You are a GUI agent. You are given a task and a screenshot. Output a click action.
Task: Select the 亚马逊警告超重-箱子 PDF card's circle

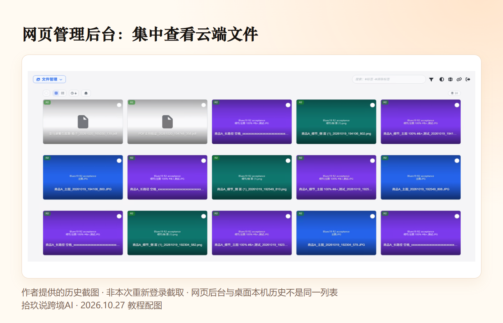tap(119, 105)
